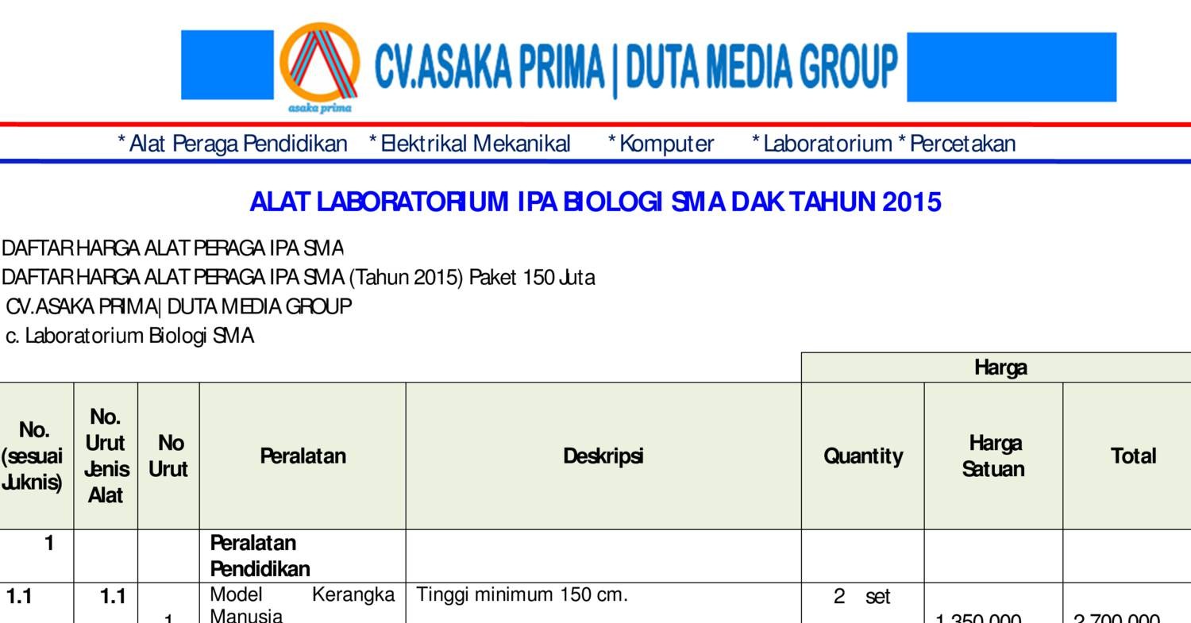Click the blue divider line
Screen dimensions: 1191x623
(595, 160)
